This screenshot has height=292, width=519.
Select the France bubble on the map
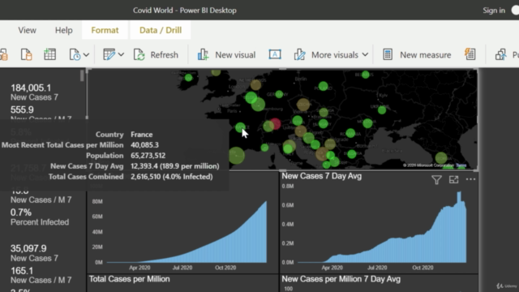click(x=240, y=127)
